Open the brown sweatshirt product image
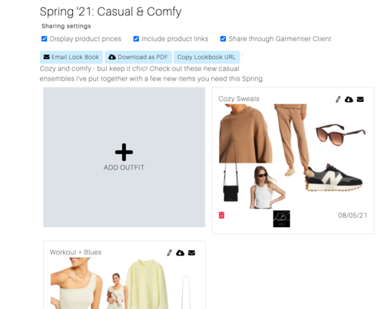The image size is (384, 309). pos(245,133)
